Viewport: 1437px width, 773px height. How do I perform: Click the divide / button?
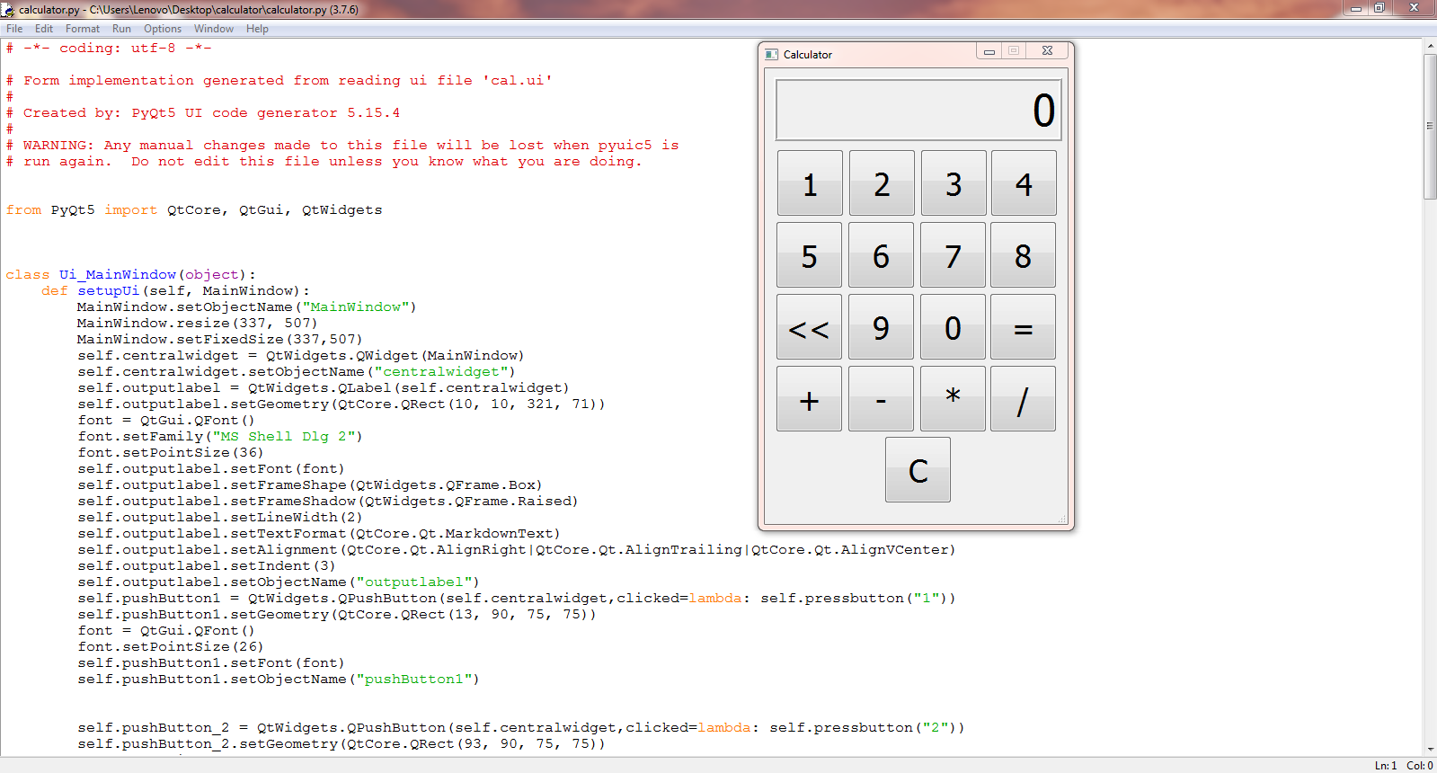point(1024,399)
